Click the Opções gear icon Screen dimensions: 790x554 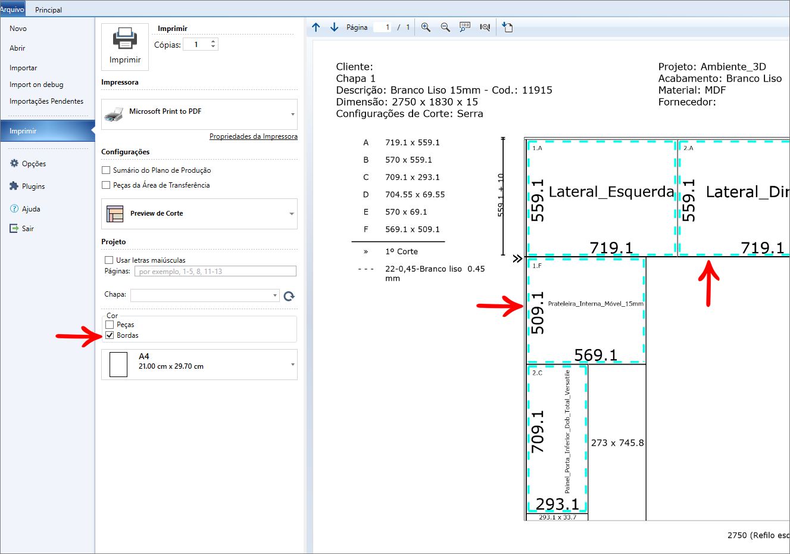[x=14, y=163]
